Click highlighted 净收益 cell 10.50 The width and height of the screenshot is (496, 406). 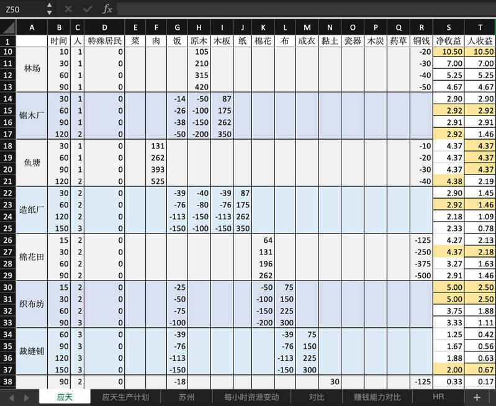[449, 52]
